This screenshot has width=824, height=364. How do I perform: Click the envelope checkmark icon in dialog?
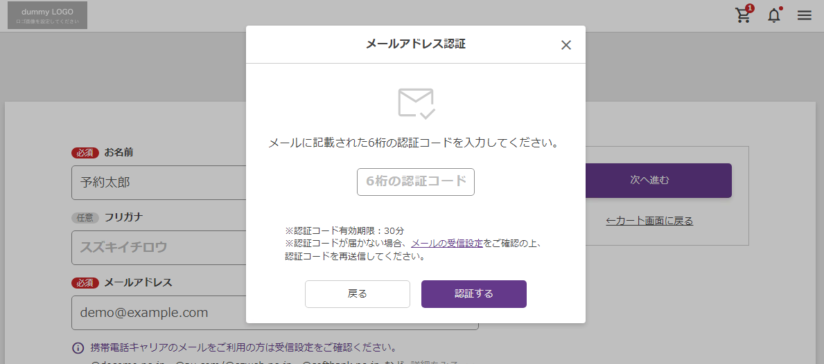click(x=416, y=102)
